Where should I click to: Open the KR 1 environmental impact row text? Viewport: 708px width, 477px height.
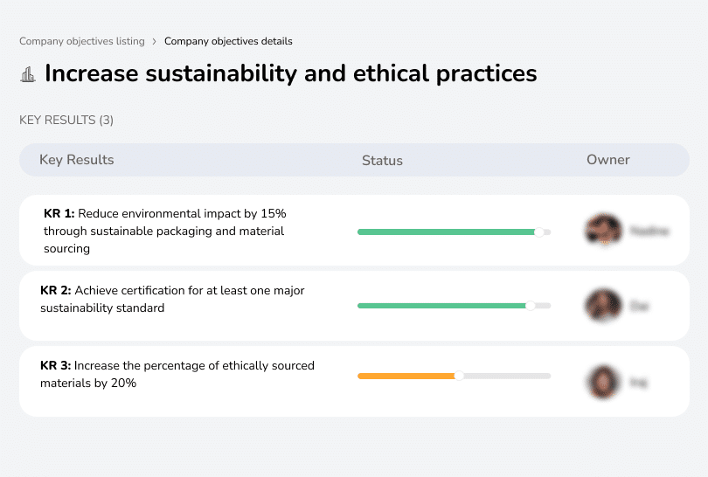[165, 231]
